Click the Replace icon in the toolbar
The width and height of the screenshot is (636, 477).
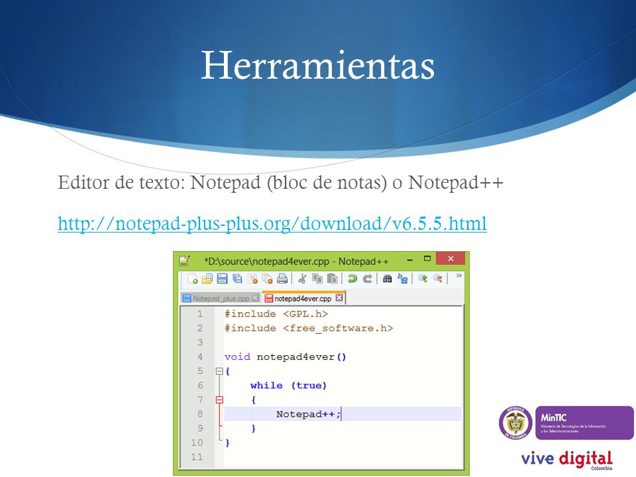pyautogui.click(x=402, y=279)
